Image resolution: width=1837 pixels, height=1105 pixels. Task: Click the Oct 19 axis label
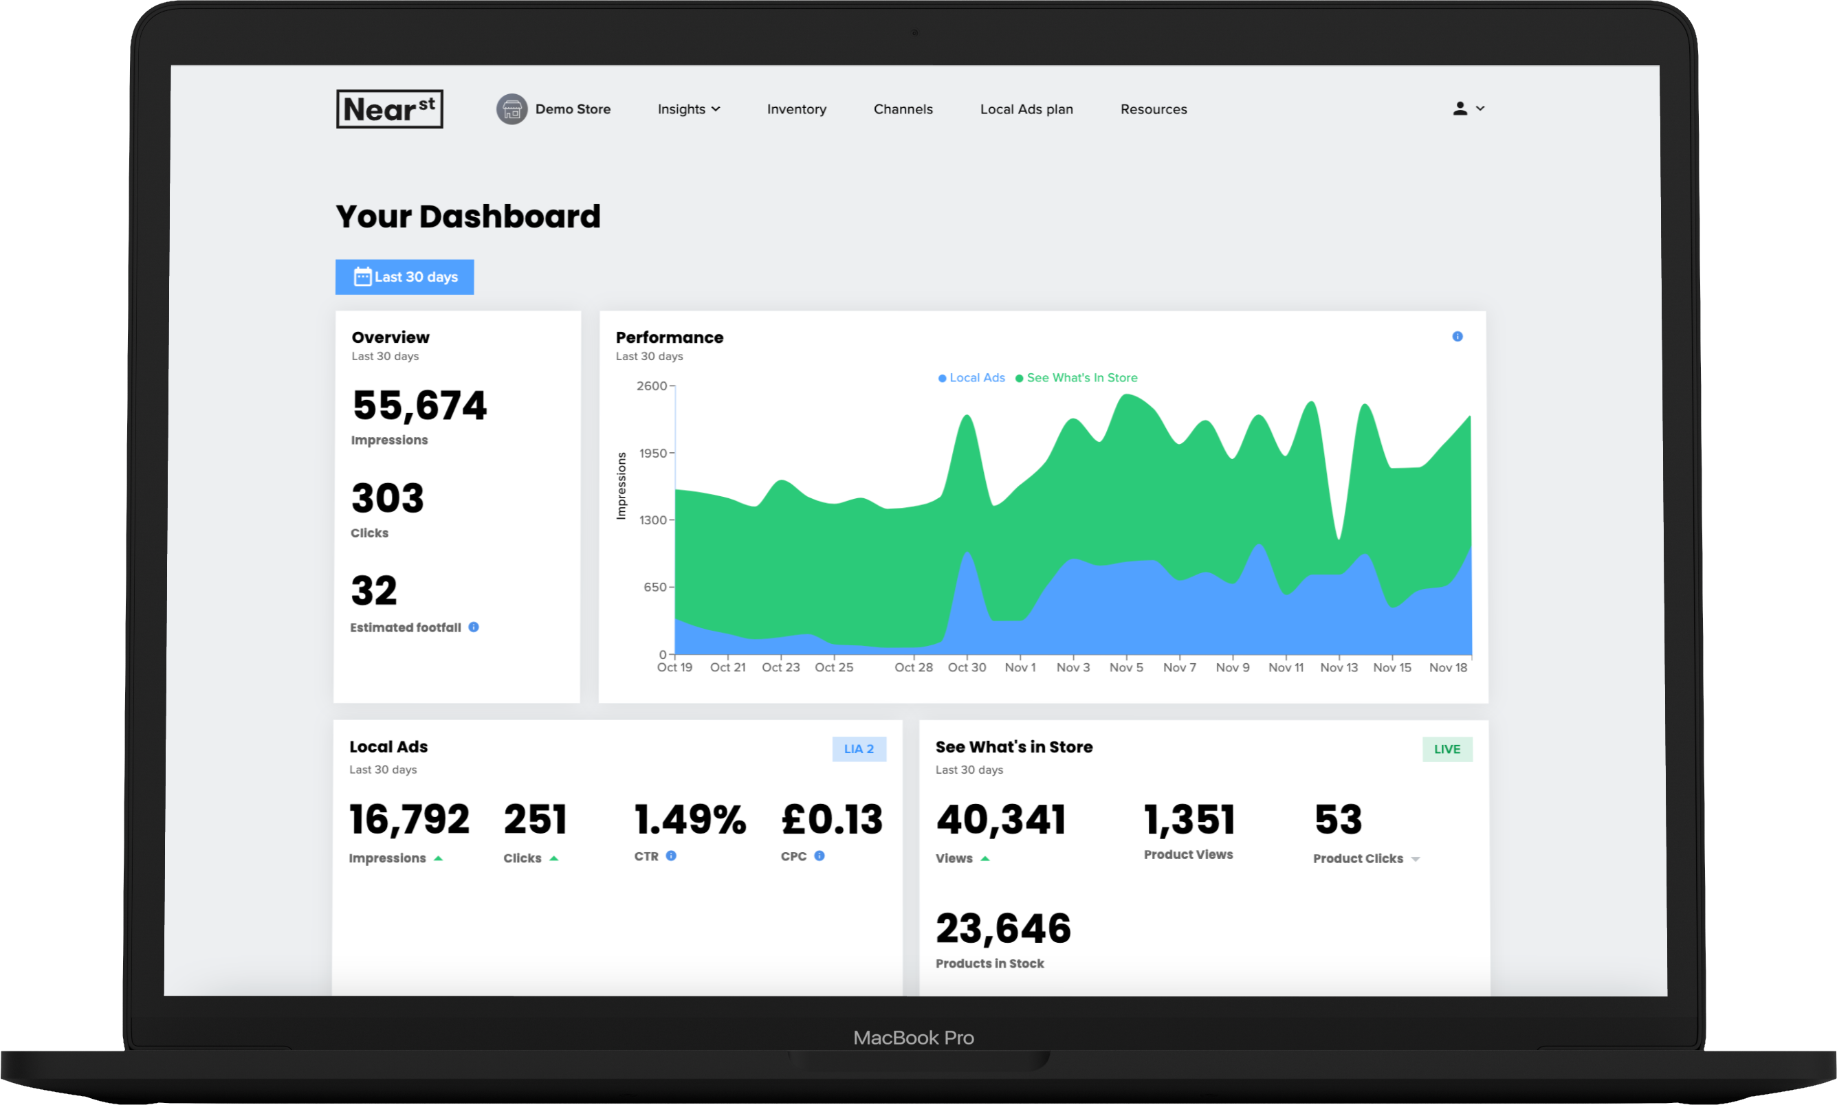[675, 668]
